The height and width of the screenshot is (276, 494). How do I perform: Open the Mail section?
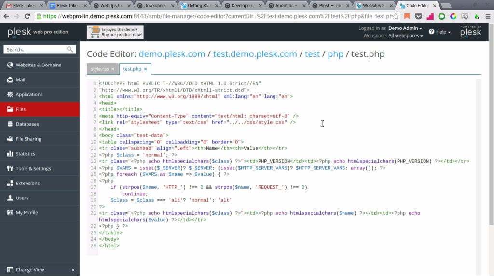tap(20, 80)
